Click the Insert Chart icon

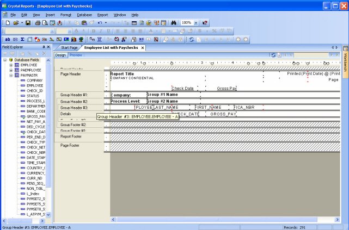(74, 39)
